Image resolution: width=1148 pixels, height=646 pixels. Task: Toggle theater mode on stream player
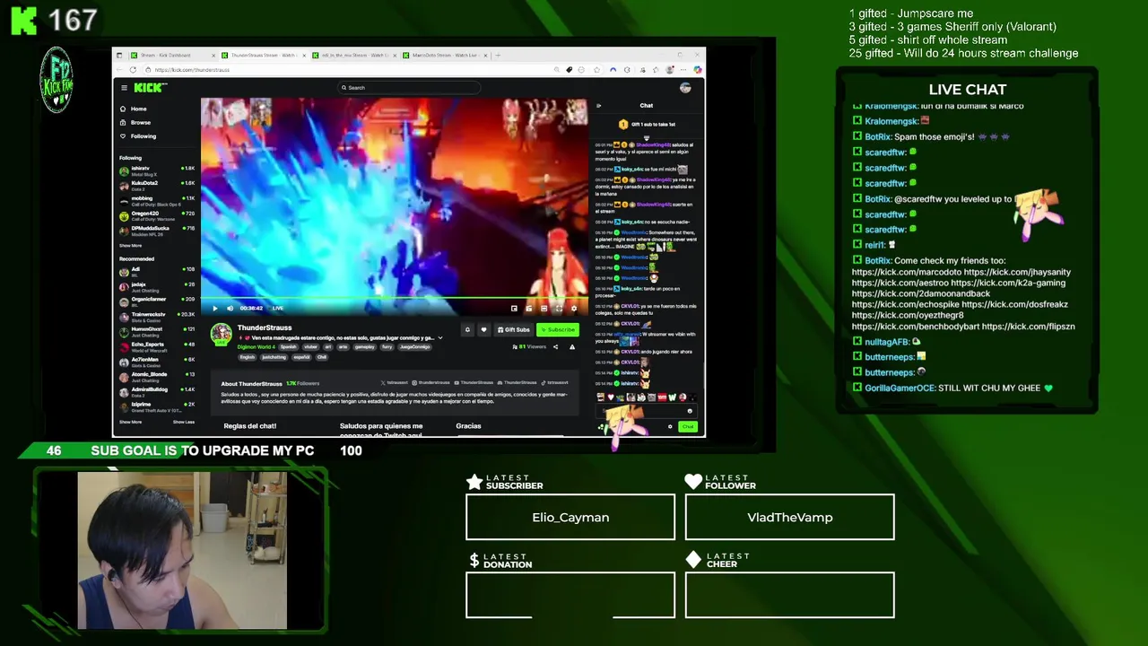544,308
